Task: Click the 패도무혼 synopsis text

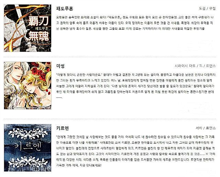Action: coord(135,23)
